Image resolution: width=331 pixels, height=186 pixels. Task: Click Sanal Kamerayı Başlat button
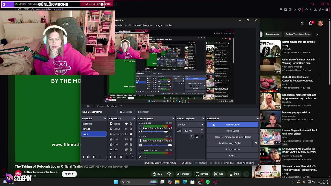point(230,143)
